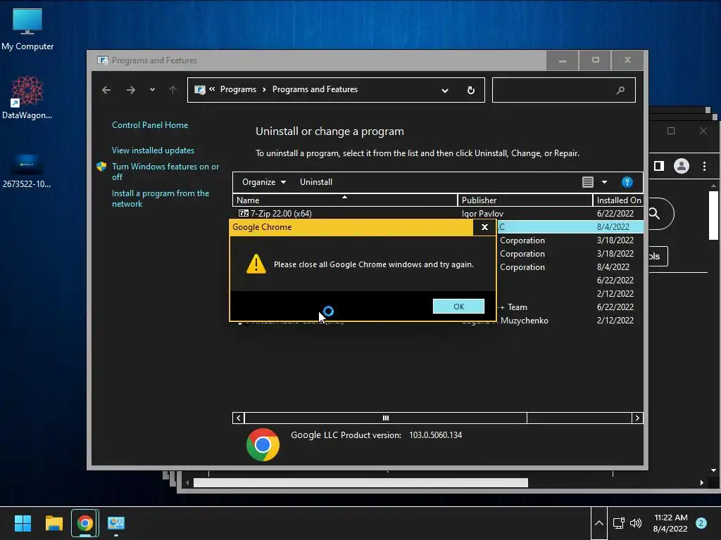Expand the address bar history dropdown
721x540 pixels.
point(445,91)
